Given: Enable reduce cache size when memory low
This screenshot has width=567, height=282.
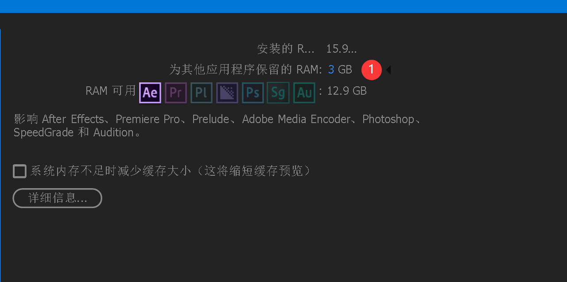Looking at the screenshot, I should click(19, 171).
